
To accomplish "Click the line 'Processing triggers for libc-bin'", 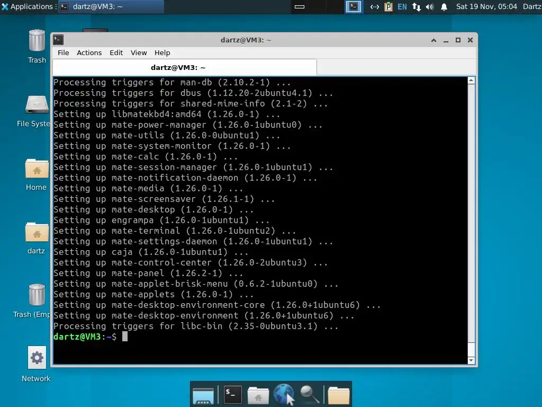I will [196, 326].
